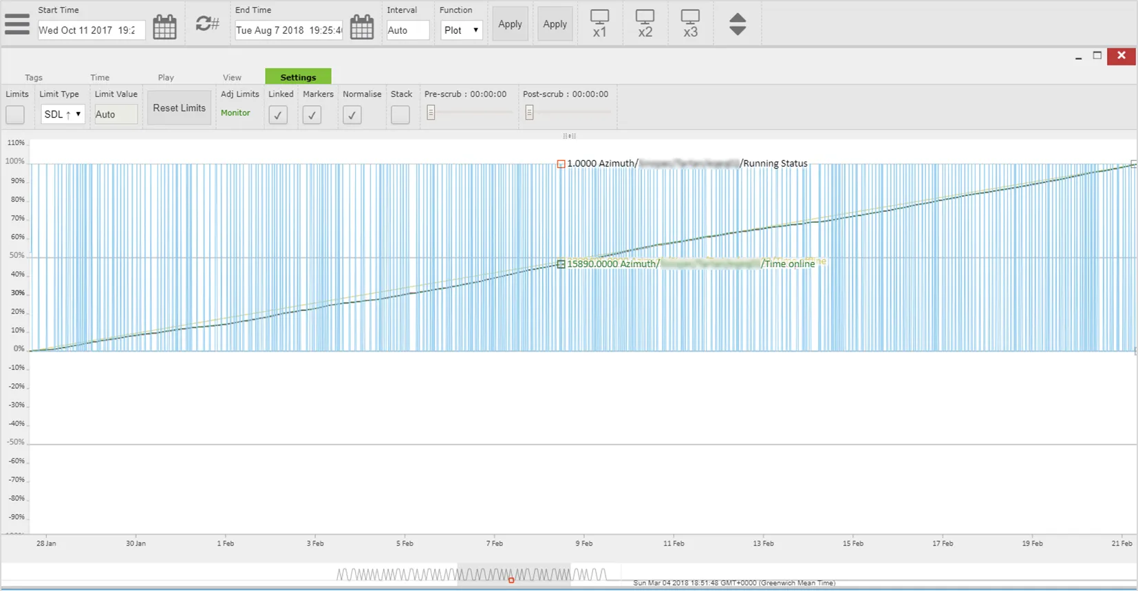Screen dimensions: 1138x591
Task: Open the hamburger menu
Action: [17, 24]
